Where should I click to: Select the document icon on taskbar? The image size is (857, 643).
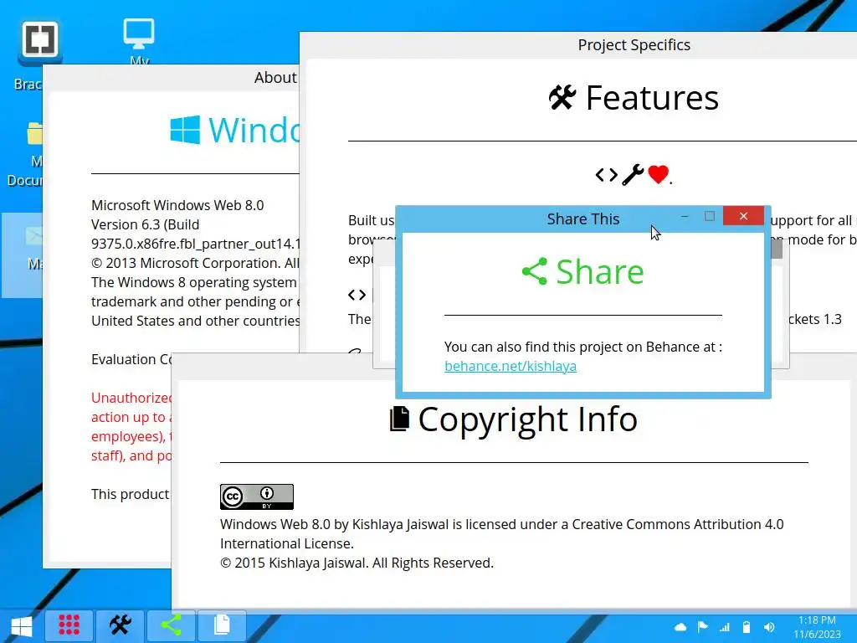(x=222, y=625)
